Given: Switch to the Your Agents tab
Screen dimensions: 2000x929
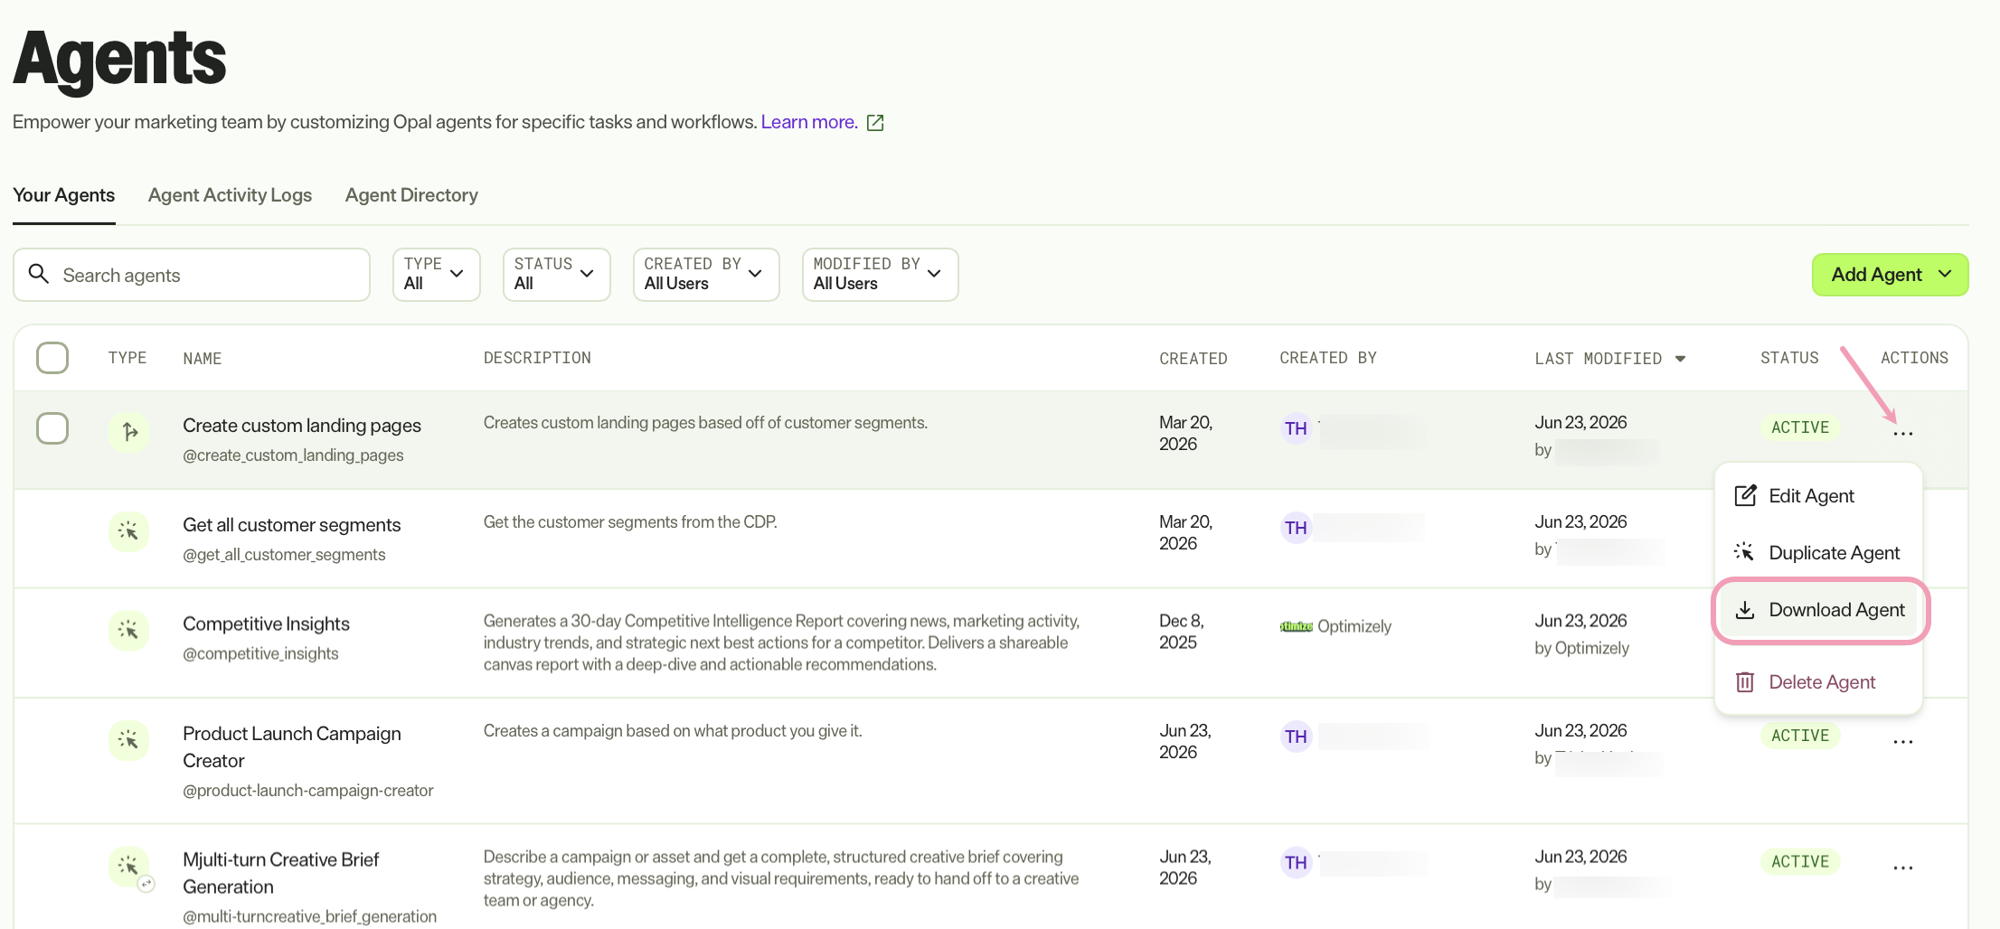Looking at the screenshot, I should (63, 195).
